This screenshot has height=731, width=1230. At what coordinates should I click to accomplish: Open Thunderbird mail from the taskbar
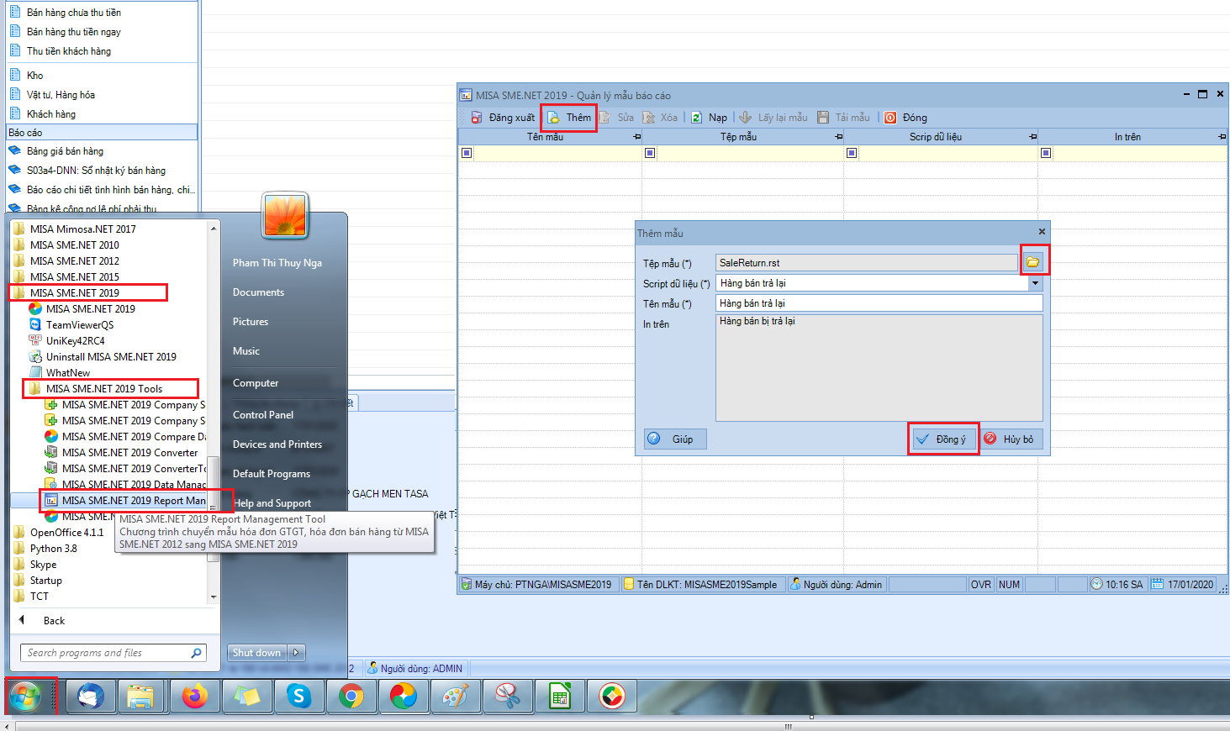[90, 697]
